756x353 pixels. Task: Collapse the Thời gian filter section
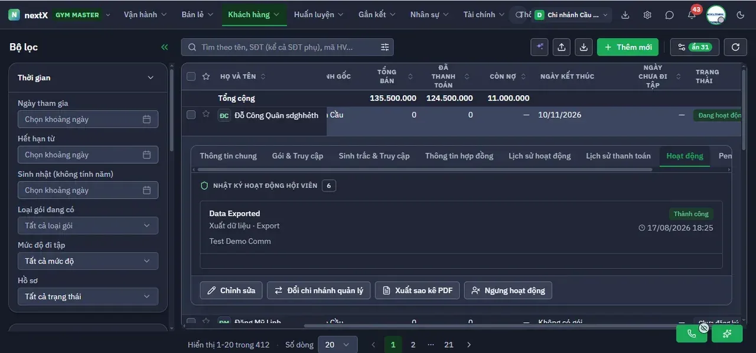pyautogui.click(x=151, y=77)
